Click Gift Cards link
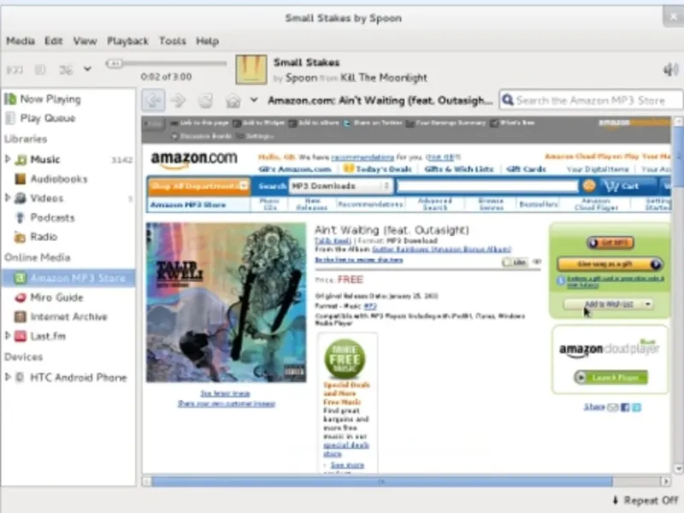The image size is (684, 513). pyautogui.click(x=526, y=168)
